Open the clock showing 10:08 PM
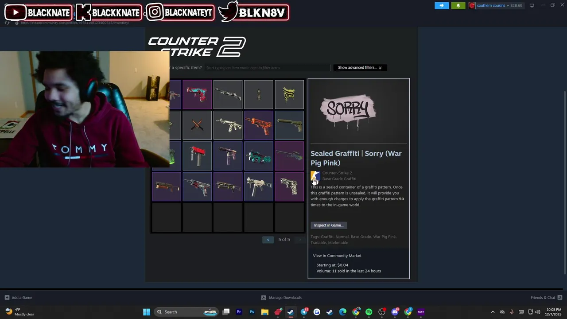This screenshot has width=567, height=319. 553,312
